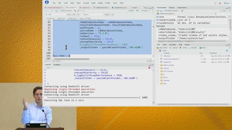Run the selected code lines
The width and height of the screenshot is (232, 130).
coord(131,10)
